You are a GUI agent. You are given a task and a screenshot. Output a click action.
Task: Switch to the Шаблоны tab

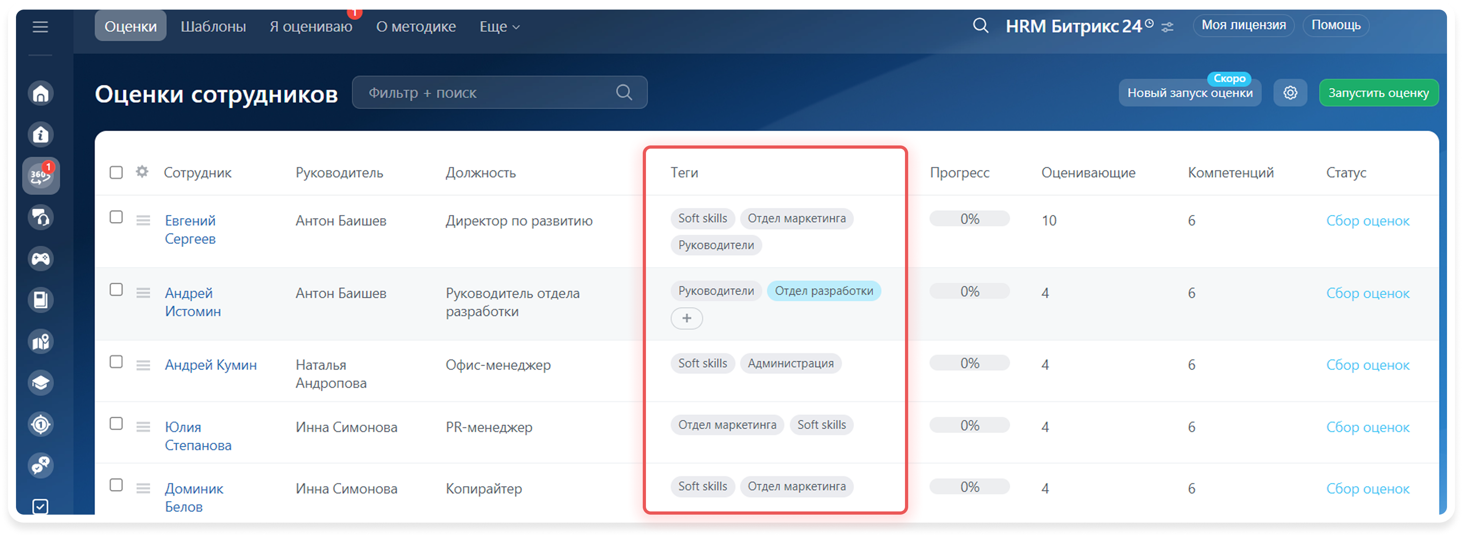213,27
